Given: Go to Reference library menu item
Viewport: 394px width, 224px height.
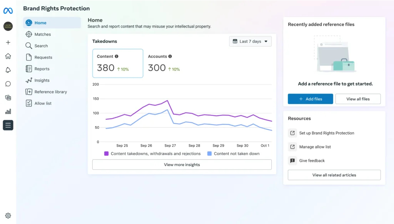Looking at the screenshot, I should click(50, 92).
